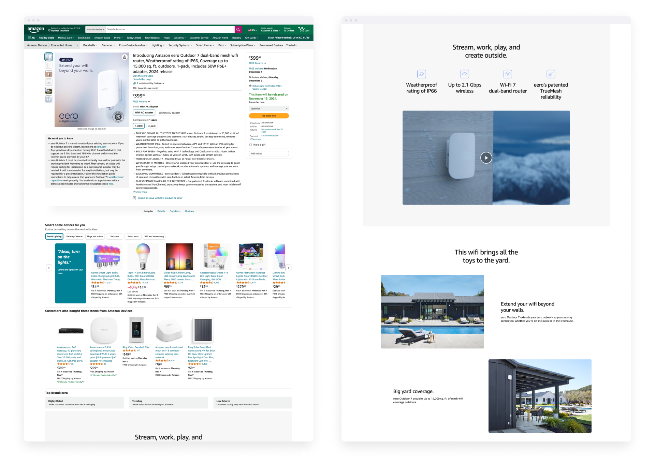The width and height of the screenshot is (655, 465).
Task: Select the Smart locks tab
Action: click(x=133, y=237)
